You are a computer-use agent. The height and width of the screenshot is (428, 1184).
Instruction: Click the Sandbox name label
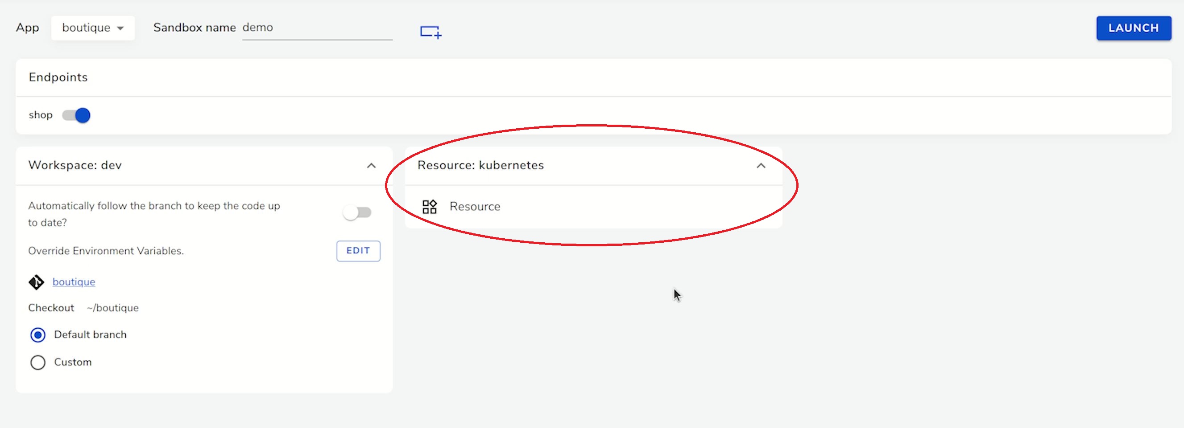click(195, 28)
